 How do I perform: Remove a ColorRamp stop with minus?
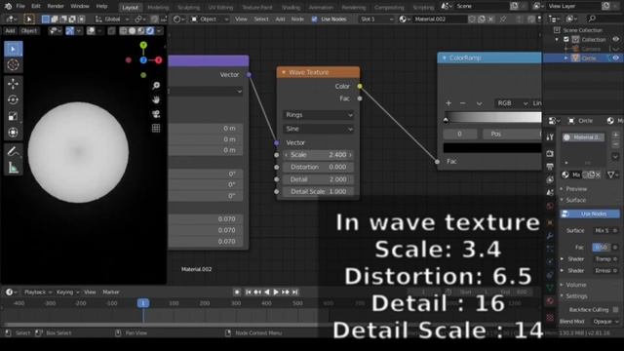coord(462,103)
